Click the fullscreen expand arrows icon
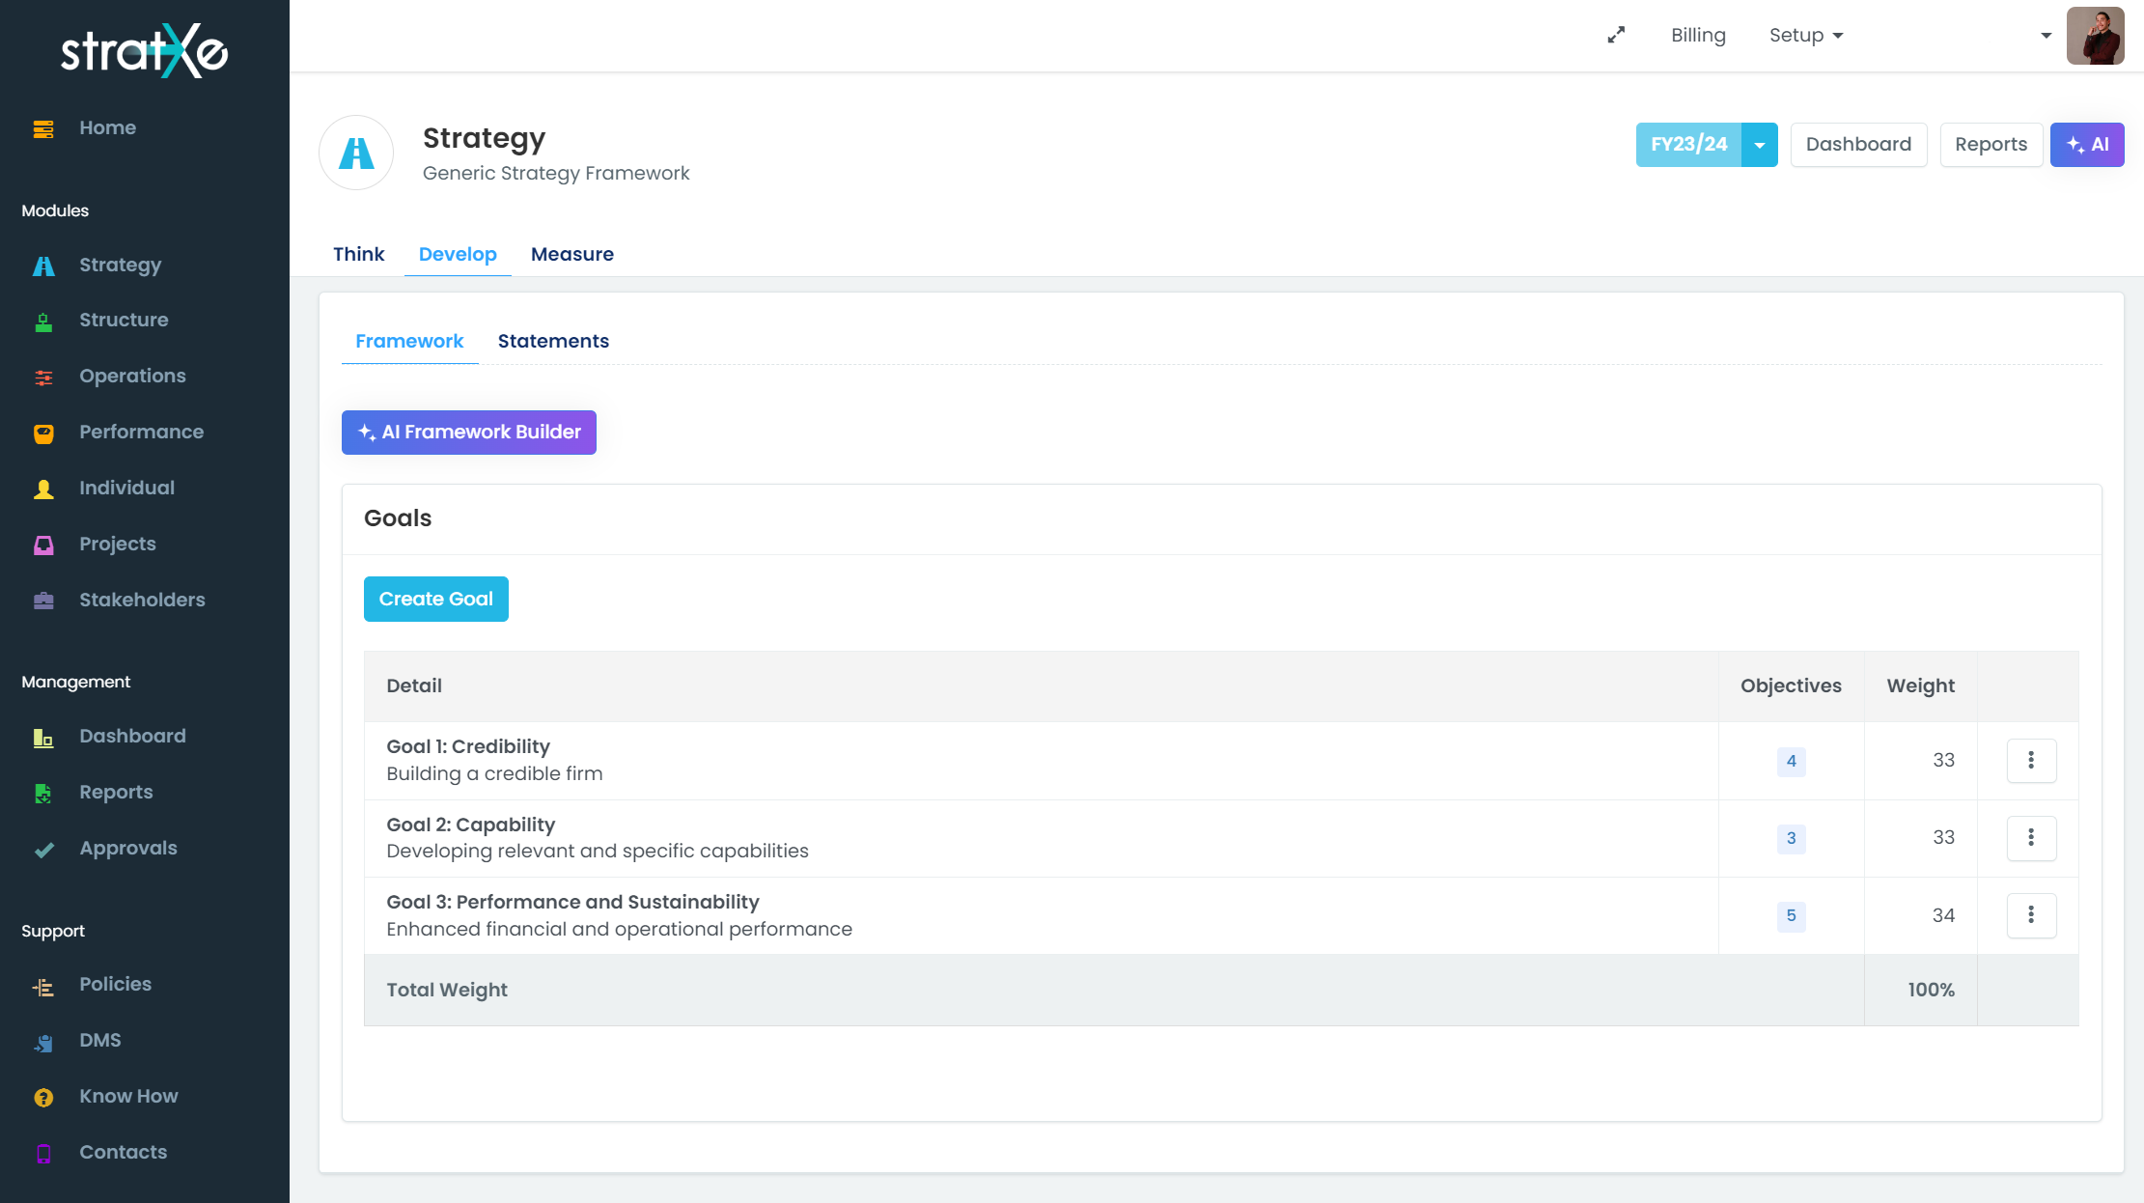Viewport: 2144px width, 1203px height. click(1616, 35)
